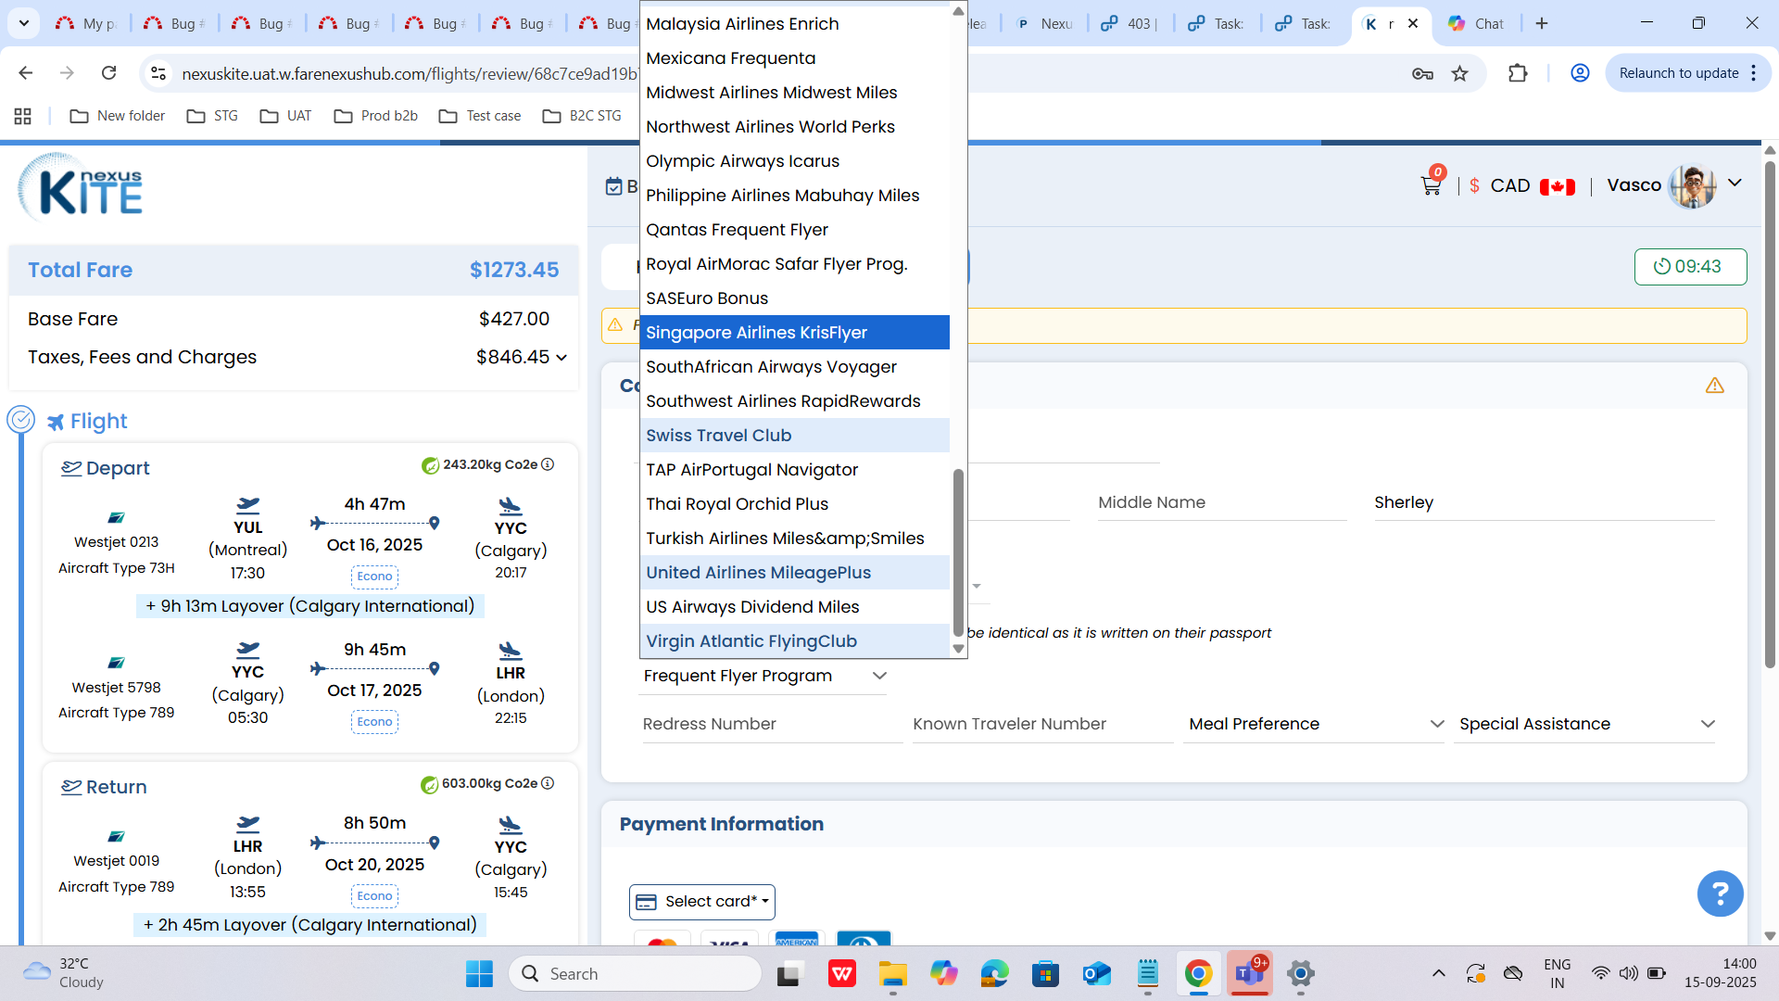This screenshot has width=1779, height=1001.
Task: Click the nexus KITE logo
Action: [x=82, y=188]
